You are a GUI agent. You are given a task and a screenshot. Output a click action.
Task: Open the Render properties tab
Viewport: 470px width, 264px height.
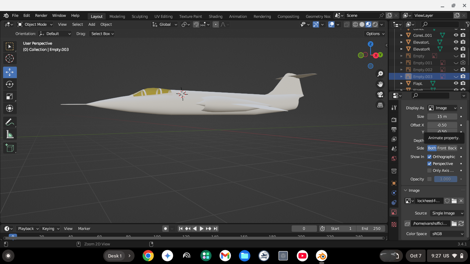(394, 120)
